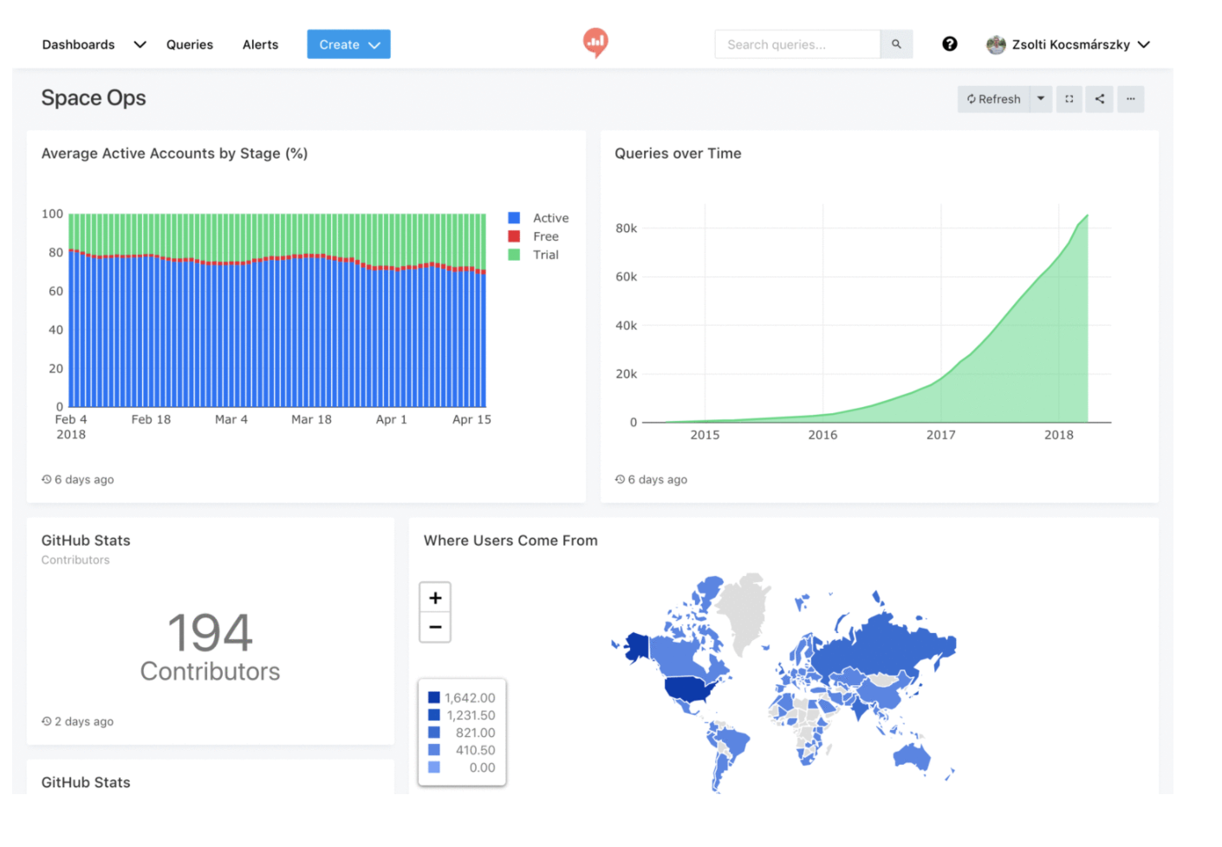Click the share dashboard icon
Viewport: 1222px width, 847px height.
(x=1099, y=99)
